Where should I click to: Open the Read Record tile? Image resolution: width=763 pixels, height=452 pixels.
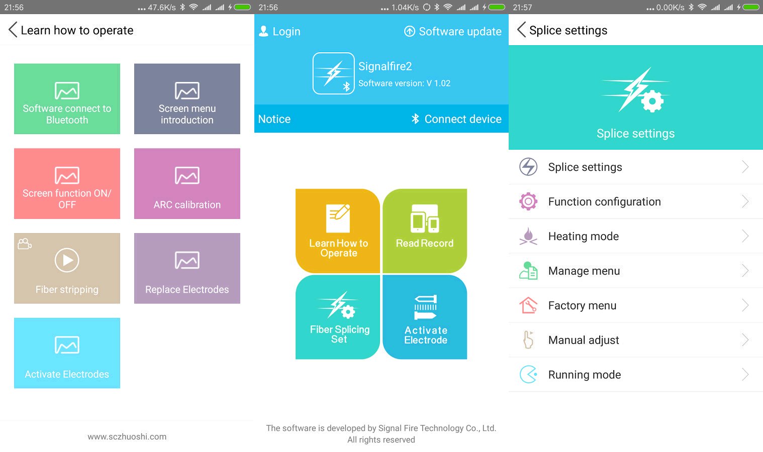(425, 231)
